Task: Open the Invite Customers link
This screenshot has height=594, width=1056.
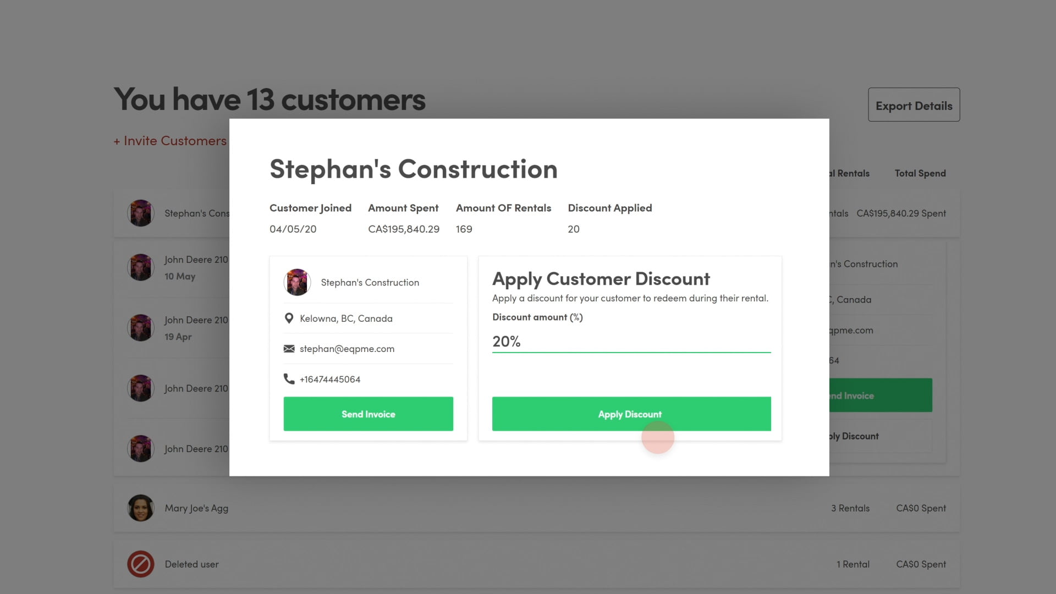Action: click(x=170, y=141)
